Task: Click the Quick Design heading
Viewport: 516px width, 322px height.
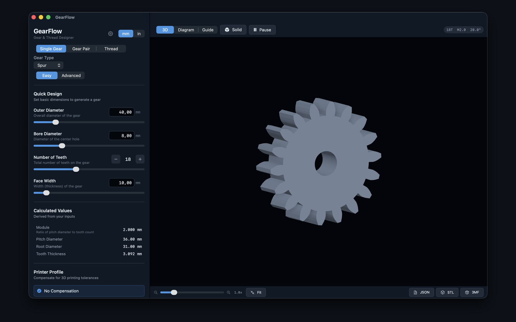Action: (48, 94)
